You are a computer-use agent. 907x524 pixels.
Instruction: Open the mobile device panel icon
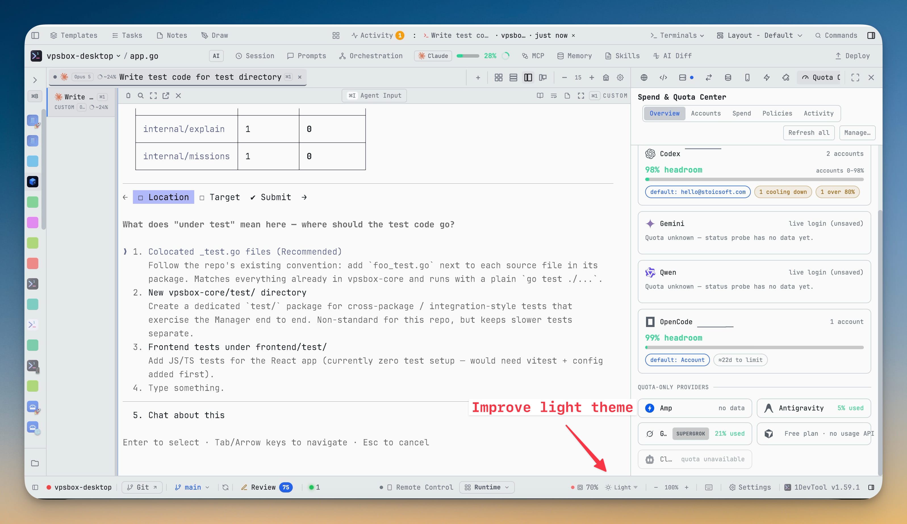click(747, 77)
